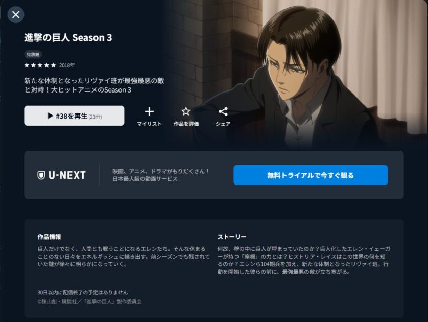This screenshot has height=322, width=428.
Task: Open the share icon options
Action: pyautogui.click(x=223, y=111)
